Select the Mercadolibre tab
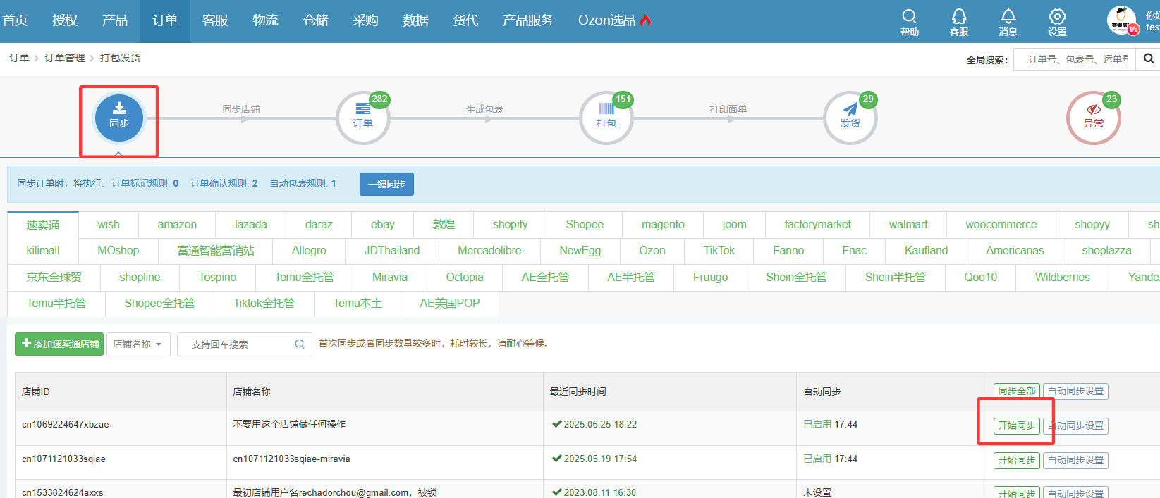The image size is (1160, 498). (489, 250)
